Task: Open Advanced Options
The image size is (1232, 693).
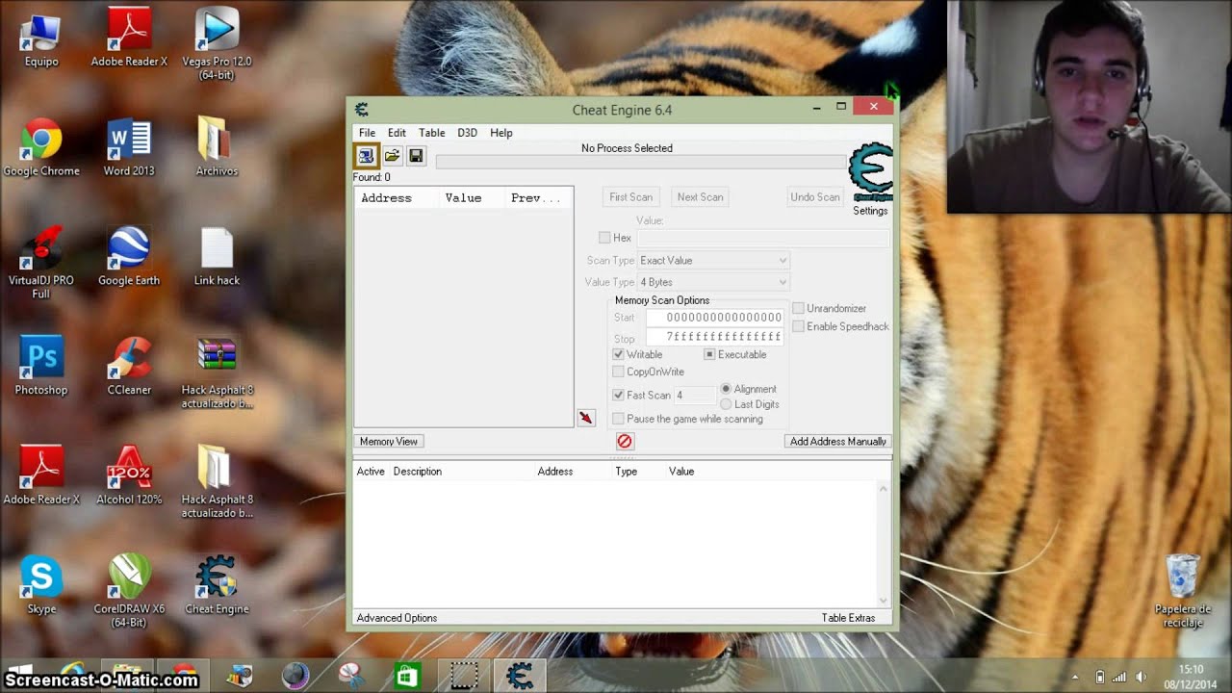Action: click(397, 618)
